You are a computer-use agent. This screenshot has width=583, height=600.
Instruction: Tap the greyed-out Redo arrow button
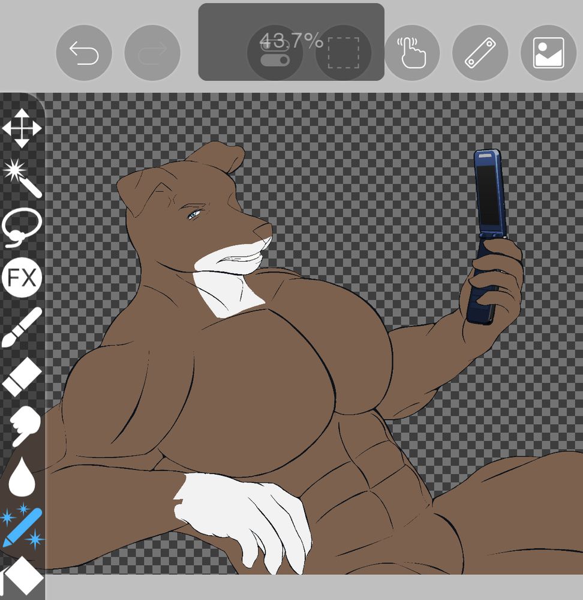pos(152,53)
